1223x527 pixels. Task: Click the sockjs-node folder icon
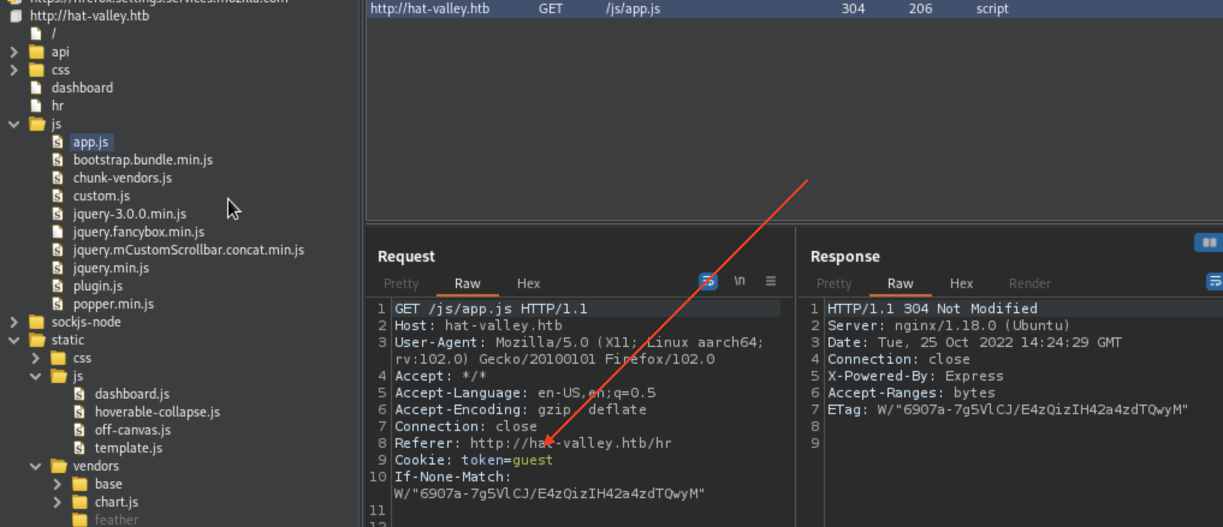click(x=37, y=322)
